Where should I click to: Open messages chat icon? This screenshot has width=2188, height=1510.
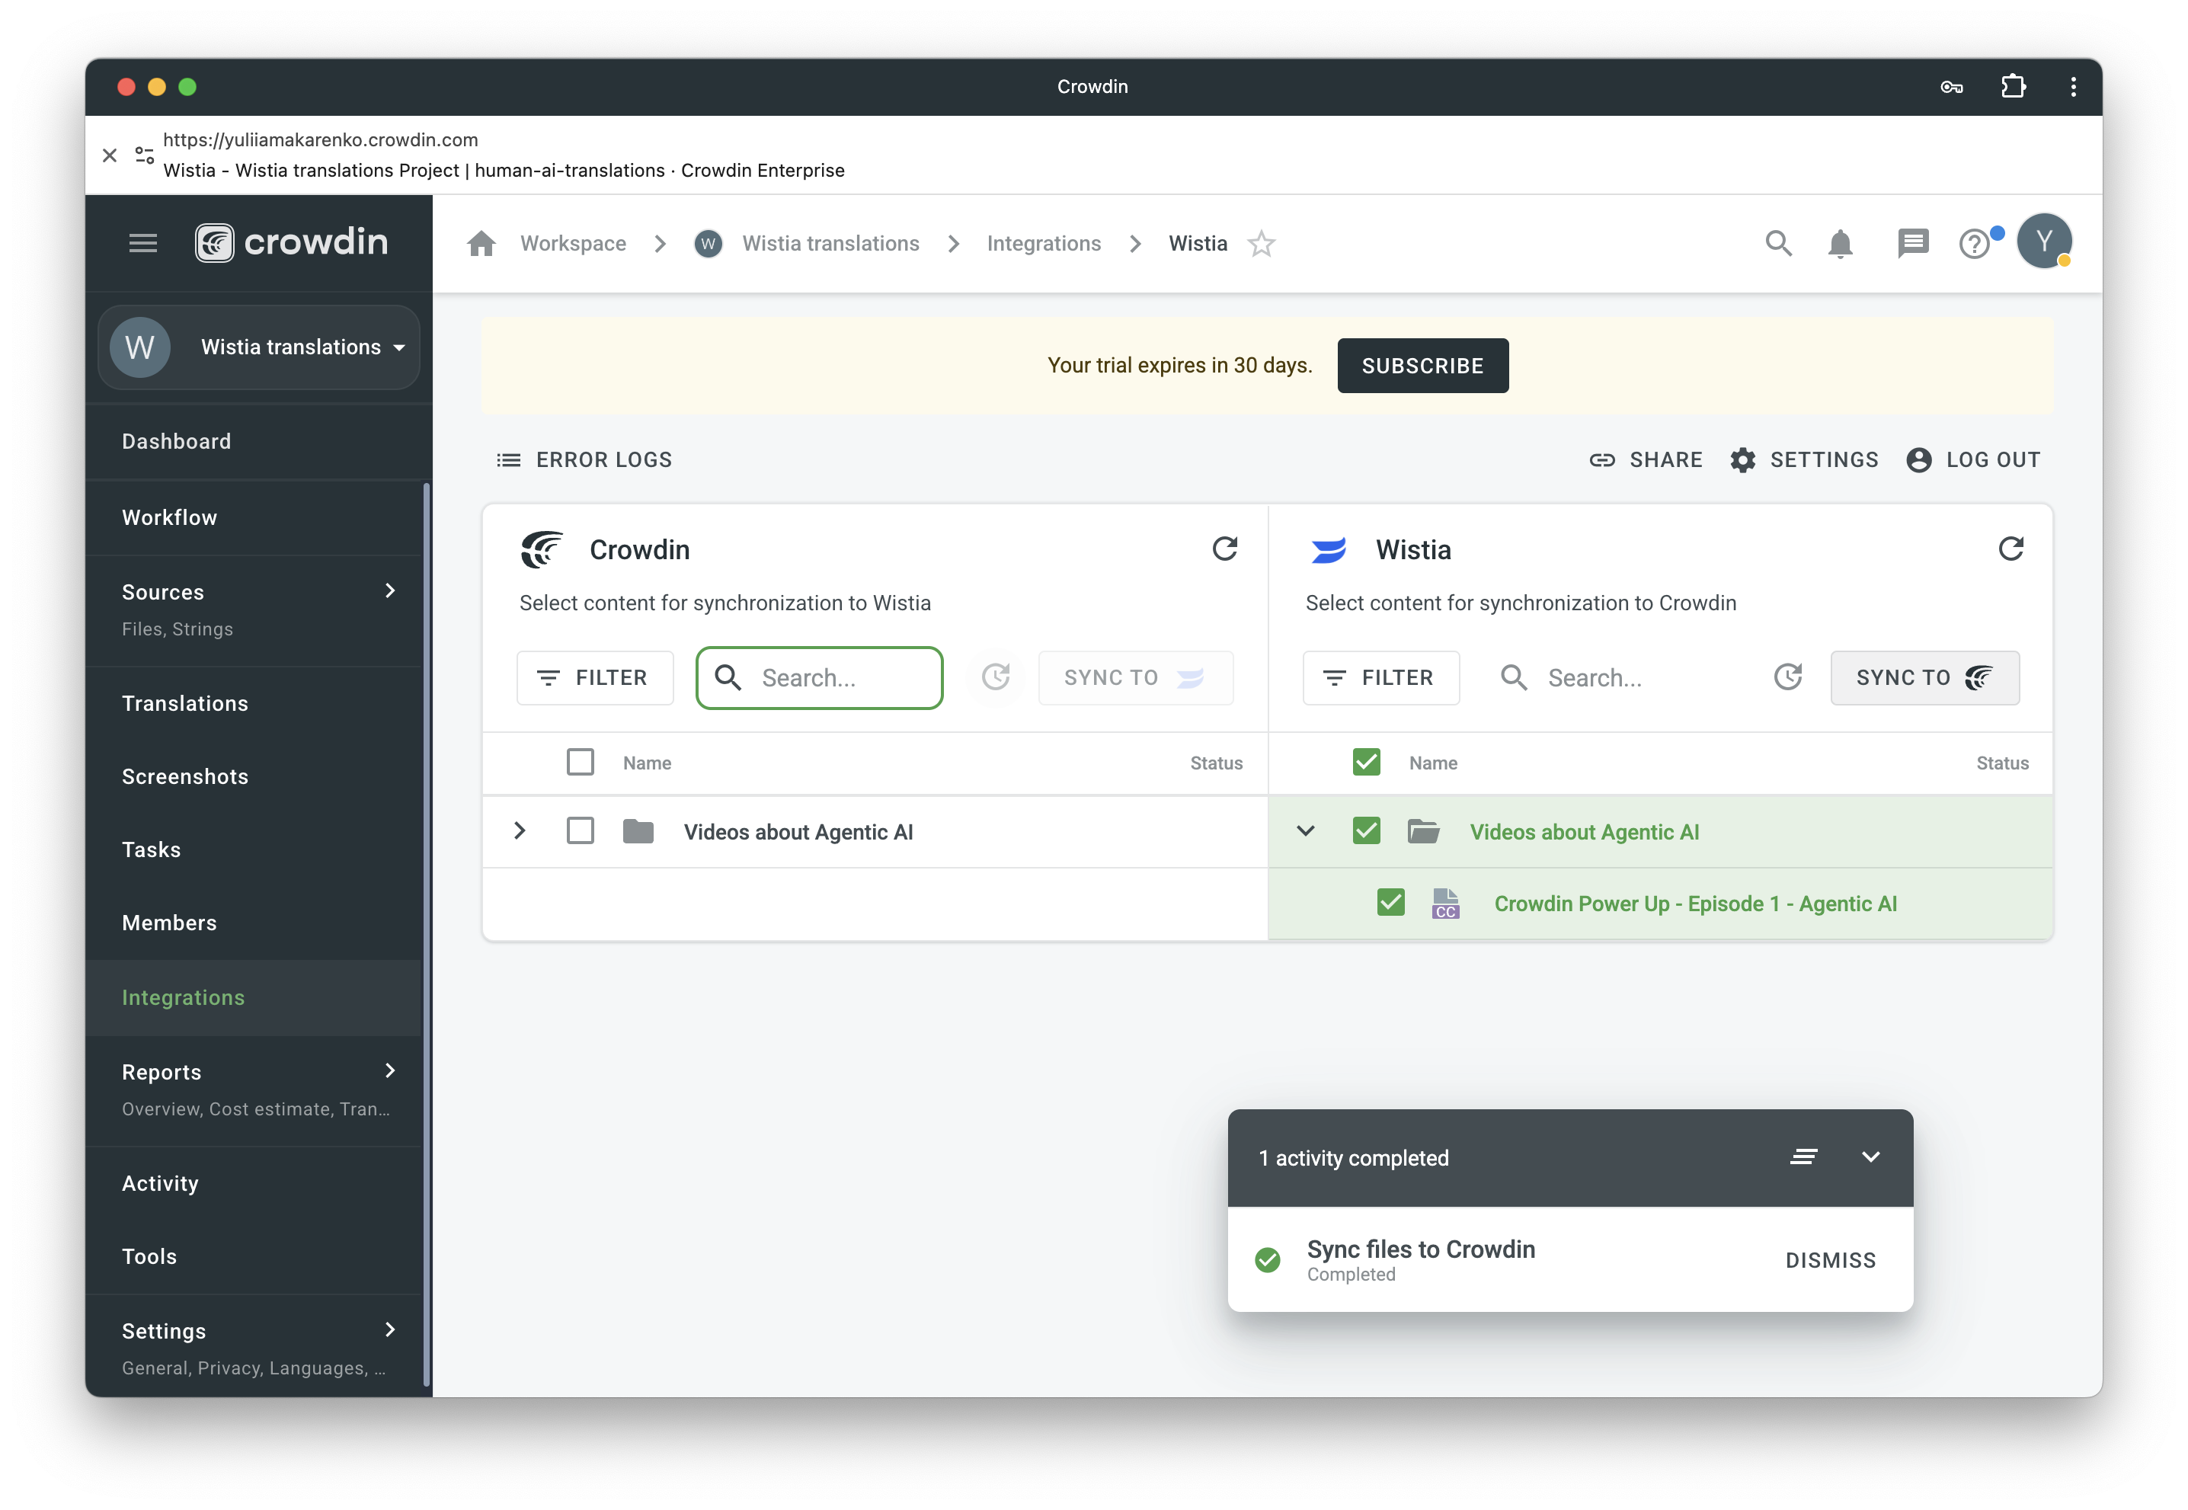(x=1913, y=244)
